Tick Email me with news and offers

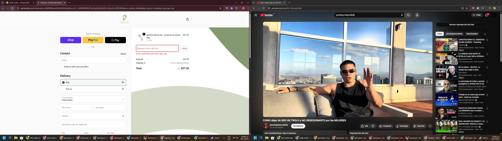(62, 66)
